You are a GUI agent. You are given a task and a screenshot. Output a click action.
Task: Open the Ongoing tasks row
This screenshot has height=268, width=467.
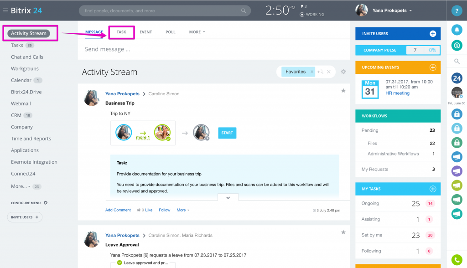tap(398, 203)
